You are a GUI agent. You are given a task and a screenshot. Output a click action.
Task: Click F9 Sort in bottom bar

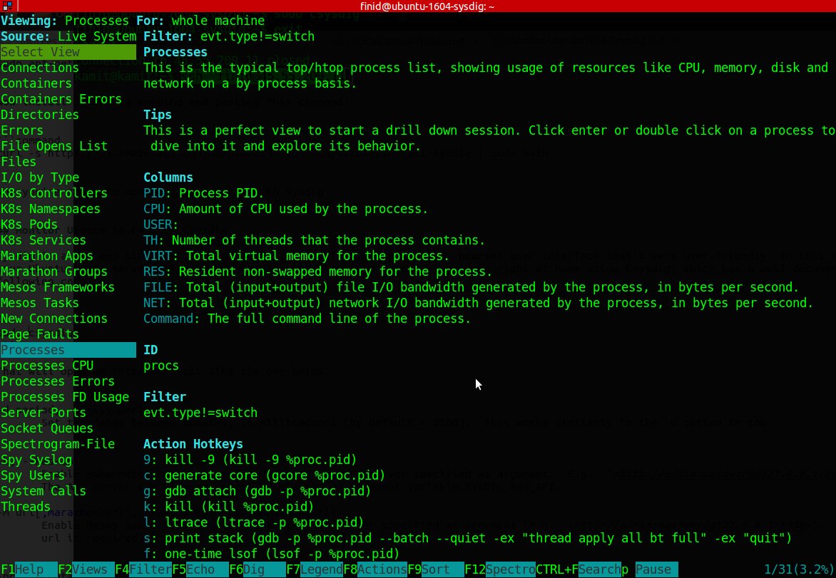pyautogui.click(x=436, y=569)
